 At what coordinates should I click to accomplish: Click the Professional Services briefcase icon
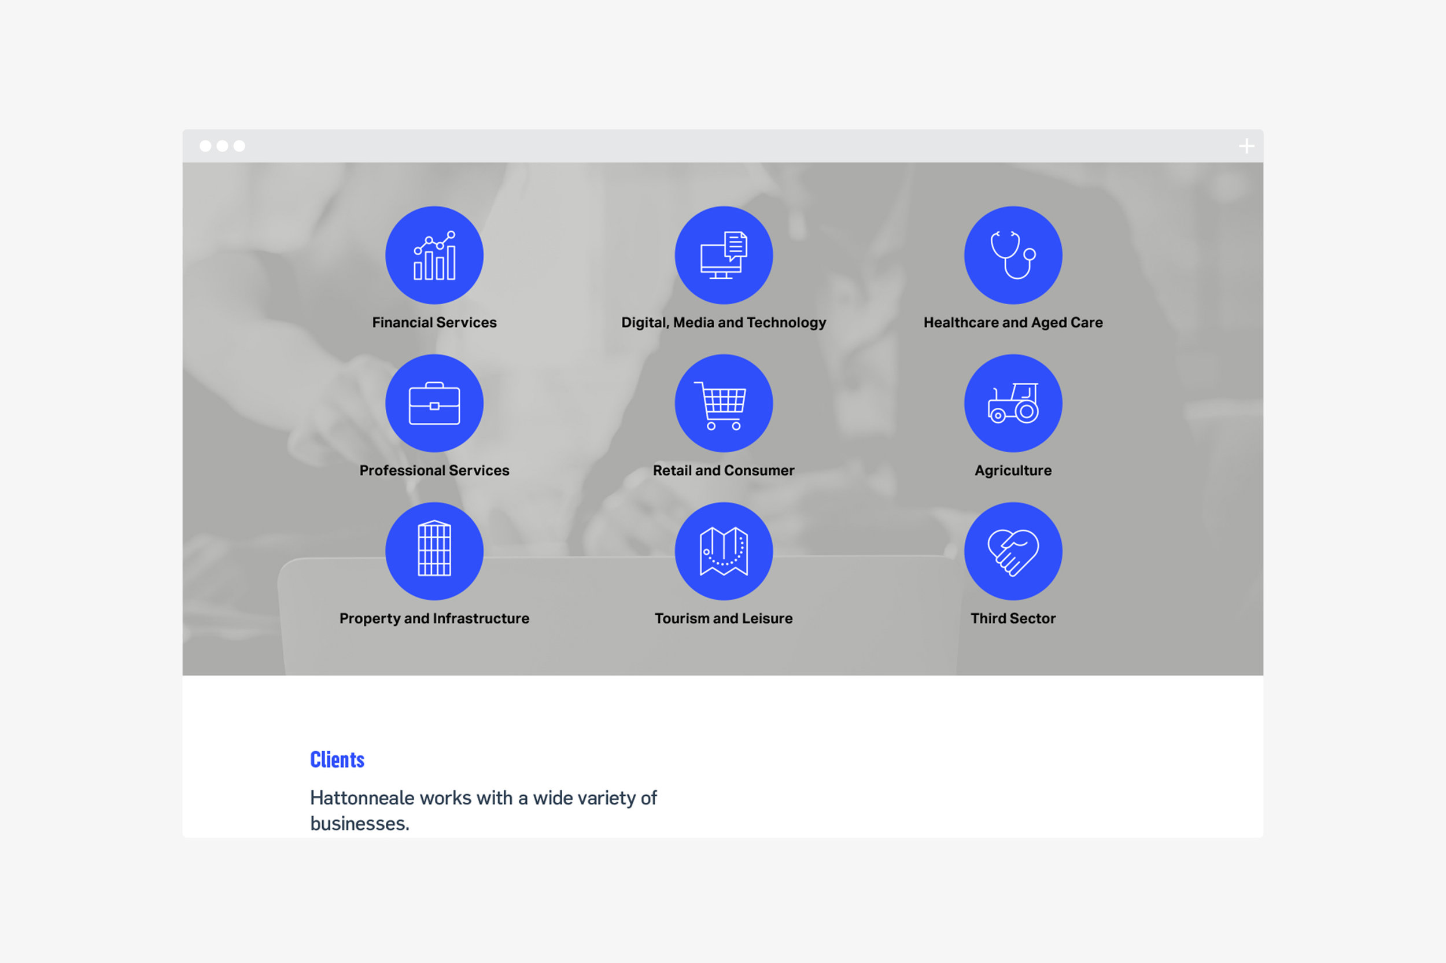(x=434, y=403)
